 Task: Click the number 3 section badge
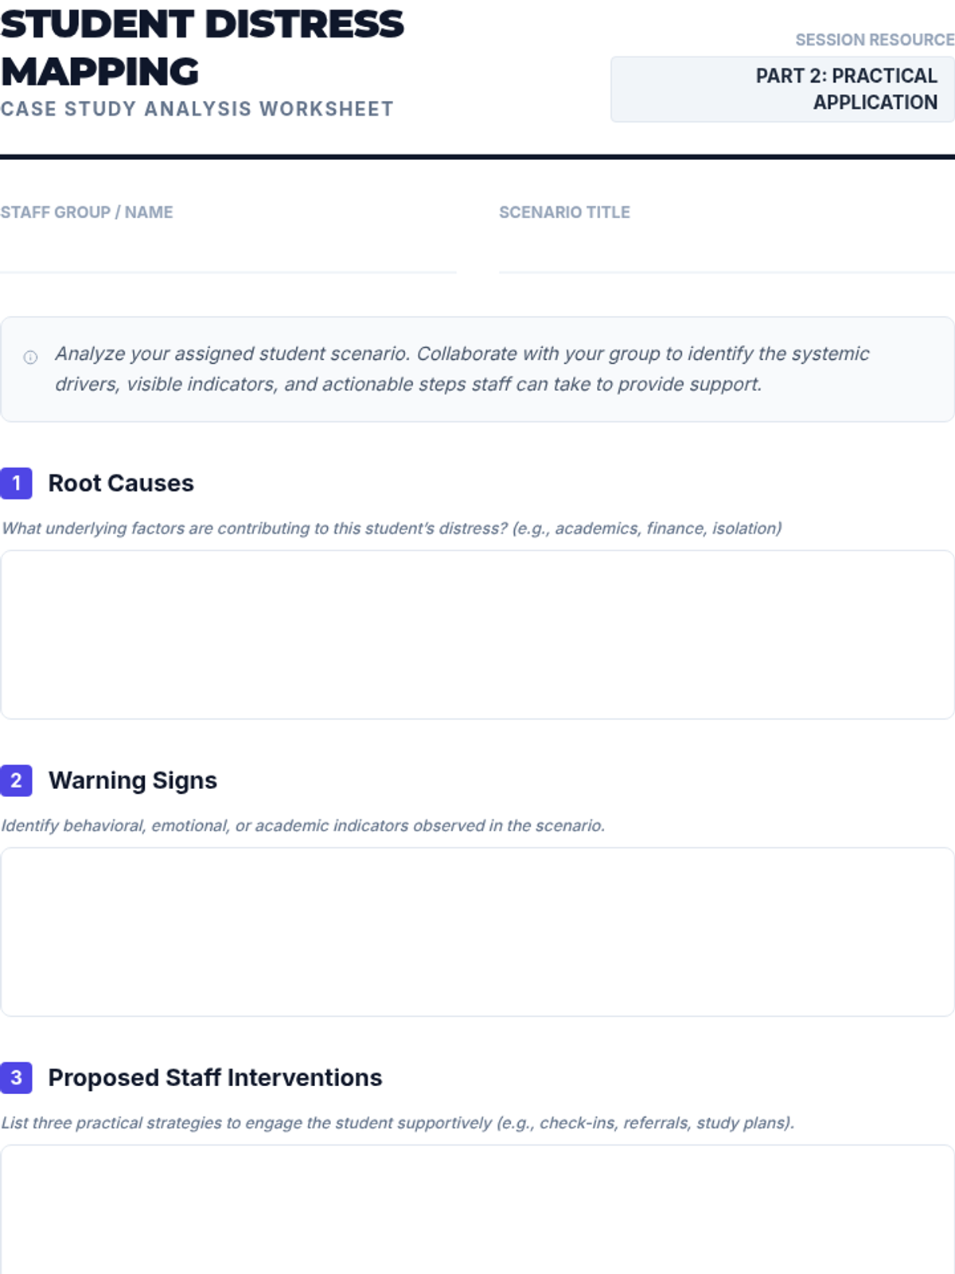tap(16, 1077)
